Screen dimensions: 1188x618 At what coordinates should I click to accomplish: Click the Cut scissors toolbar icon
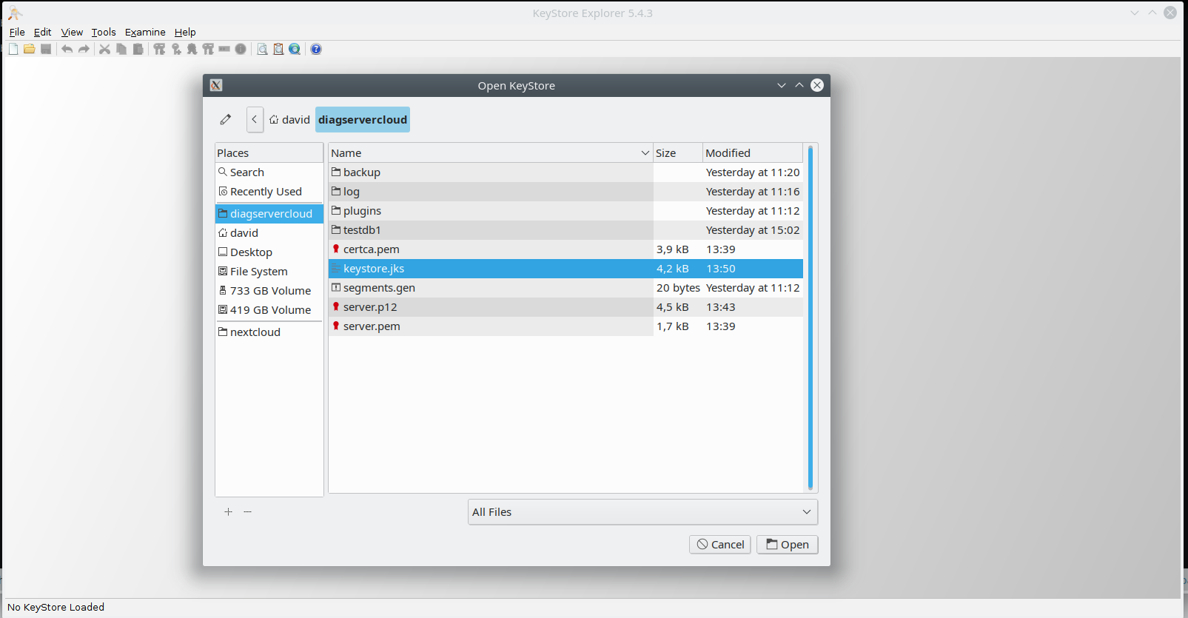coord(105,49)
